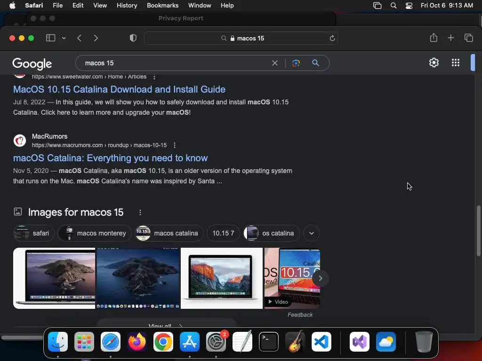Viewport: 482px width, 361px height.
Task: Open the Trash in the Dock
Action: click(424, 342)
